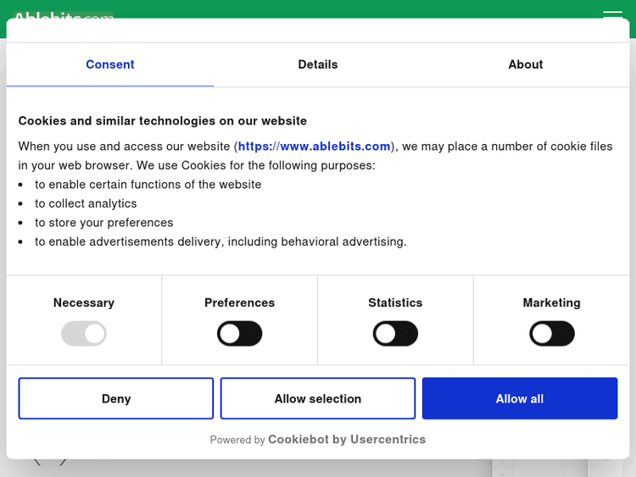Viewport: 636px width, 477px height.
Task: Enable the Marketing cookies switch
Action: (551, 334)
